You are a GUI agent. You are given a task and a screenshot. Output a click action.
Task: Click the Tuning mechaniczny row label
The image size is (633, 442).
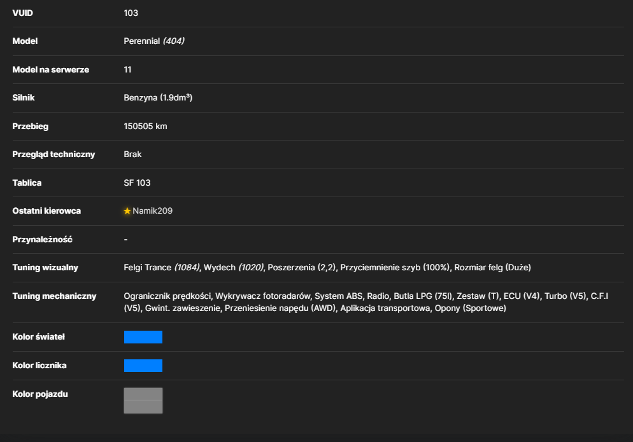(x=54, y=296)
